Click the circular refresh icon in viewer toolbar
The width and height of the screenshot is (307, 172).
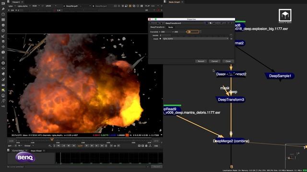(134, 6)
